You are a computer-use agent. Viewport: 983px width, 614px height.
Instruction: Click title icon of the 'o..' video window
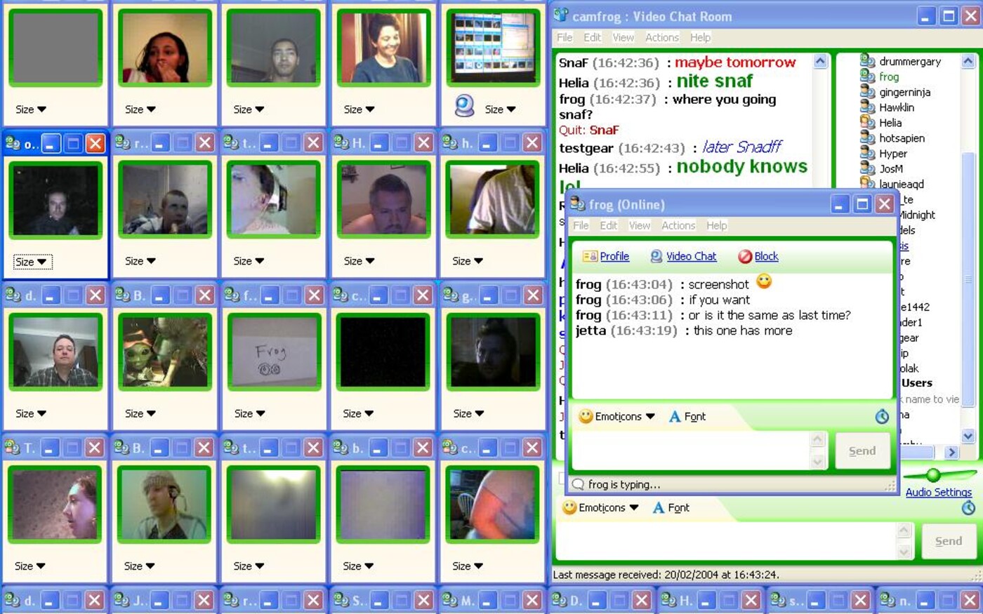click(x=13, y=144)
